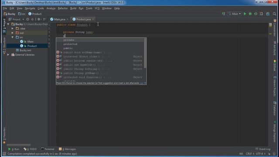
Task: Open the IDEtalk side panel
Action: click(275, 65)
